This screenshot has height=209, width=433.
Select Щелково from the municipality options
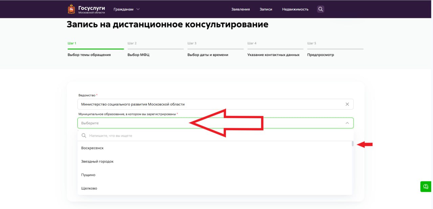(89, 188)
